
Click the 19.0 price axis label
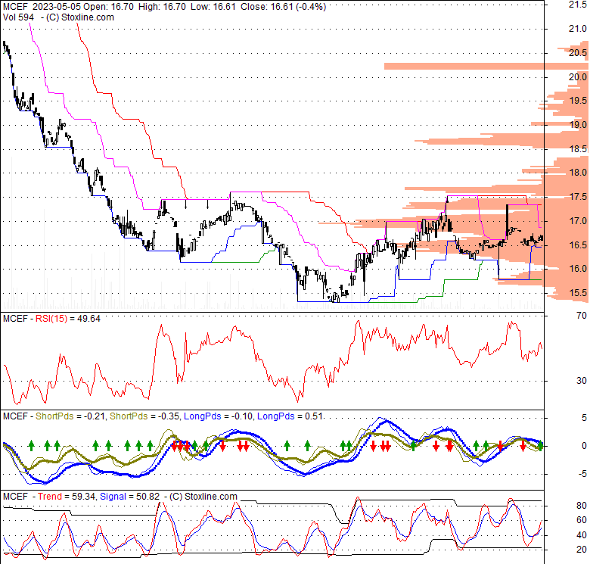[578, 125]
